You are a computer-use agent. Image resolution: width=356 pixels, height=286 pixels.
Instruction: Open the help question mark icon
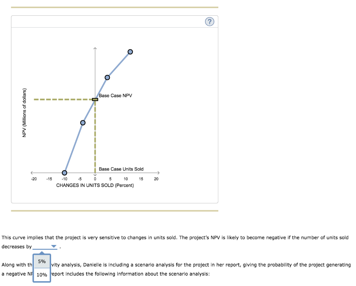(x=209, y=21)
